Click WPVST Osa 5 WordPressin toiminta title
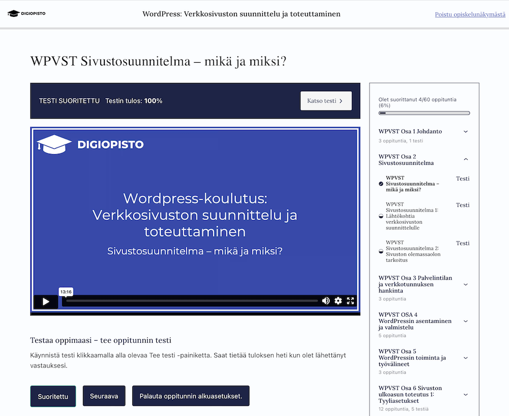Viewport: 509px width, 416px height. [412, 357]
